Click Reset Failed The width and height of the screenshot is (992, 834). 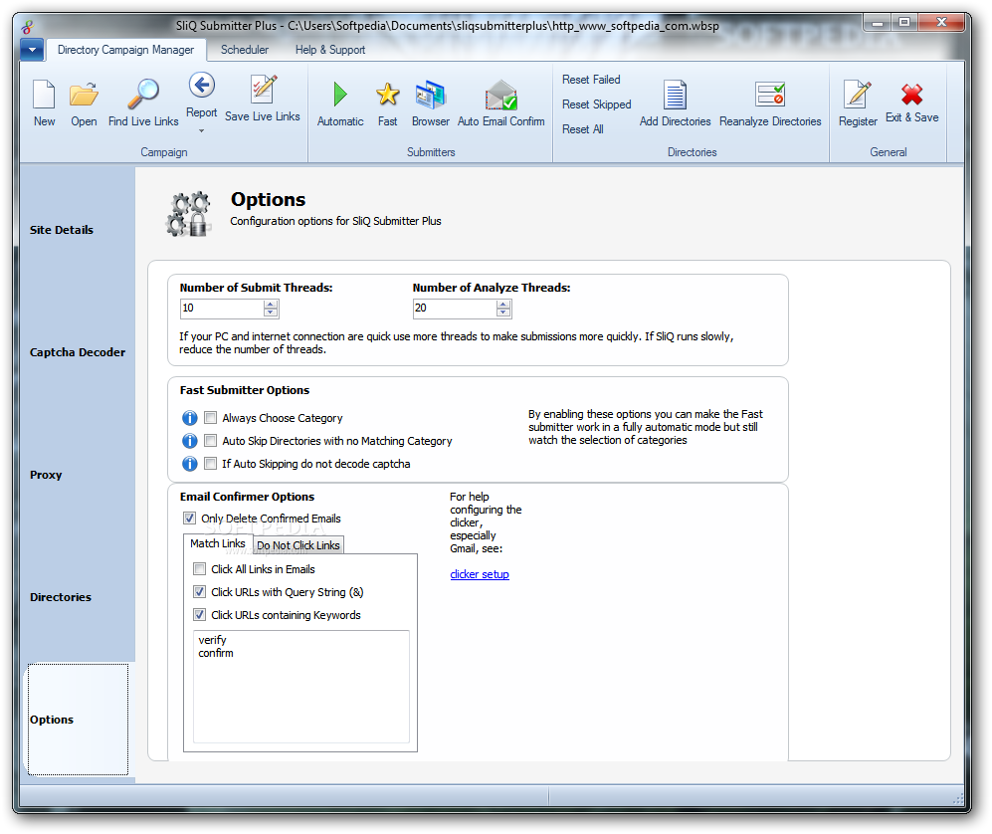591,80
